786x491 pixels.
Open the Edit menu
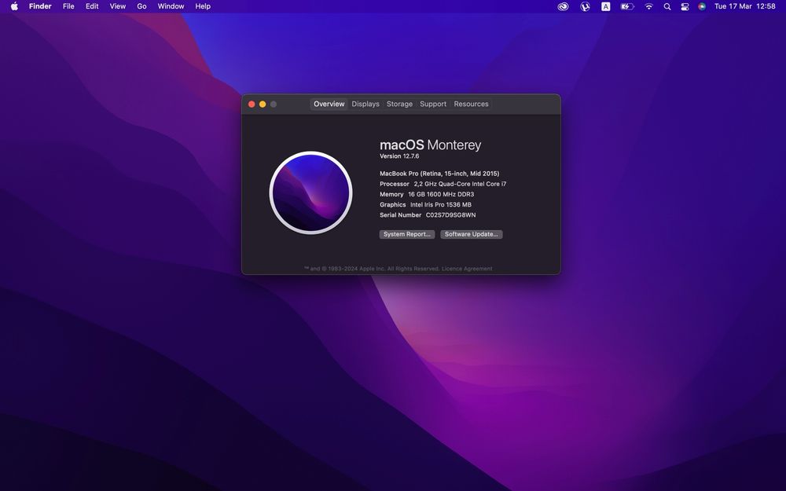[x=92, y=6]
